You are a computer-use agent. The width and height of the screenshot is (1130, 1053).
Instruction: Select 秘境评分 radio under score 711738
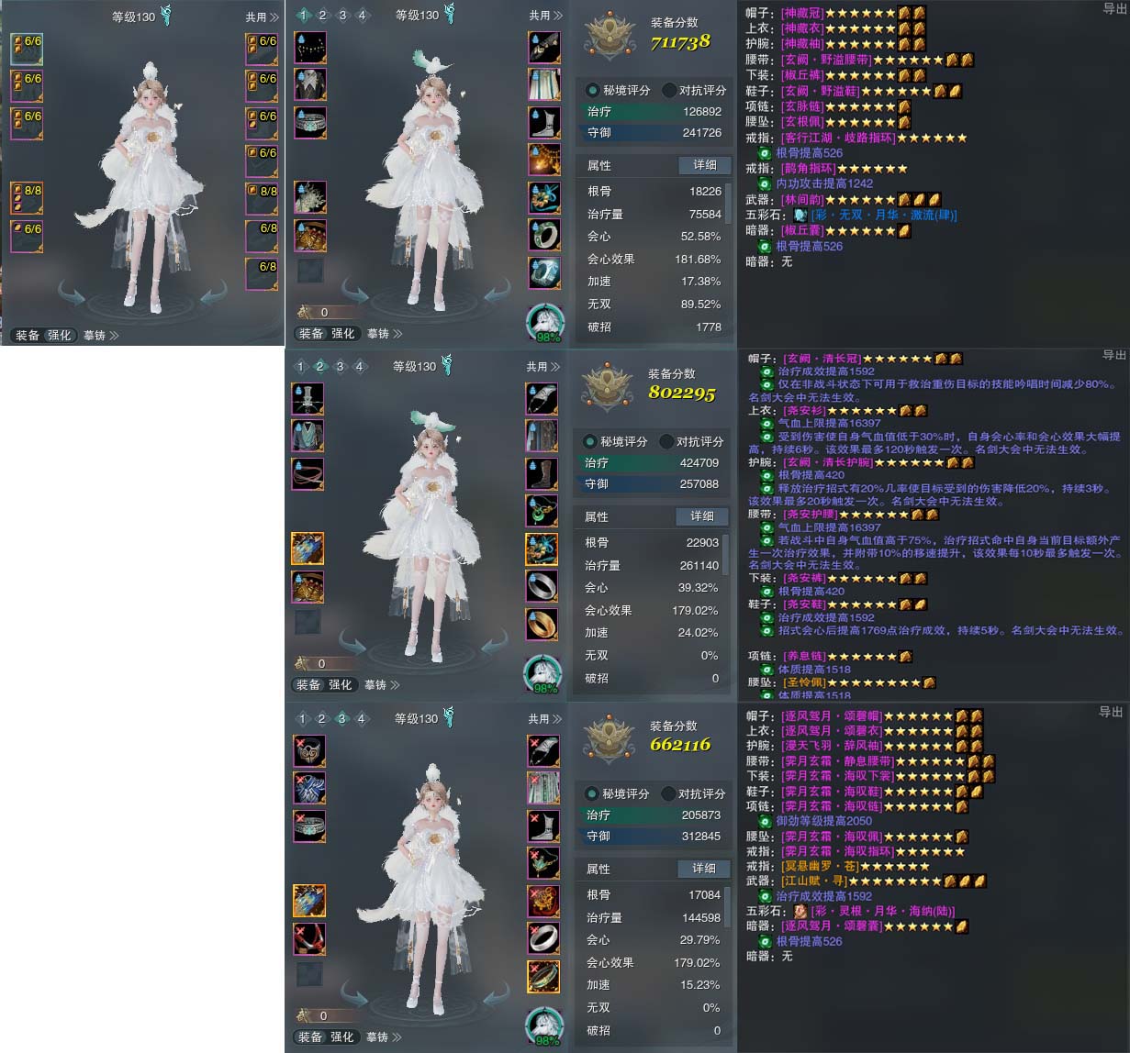point(594,90)
